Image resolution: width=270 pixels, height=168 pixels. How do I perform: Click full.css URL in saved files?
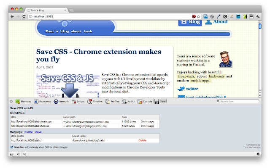[30, 126]
